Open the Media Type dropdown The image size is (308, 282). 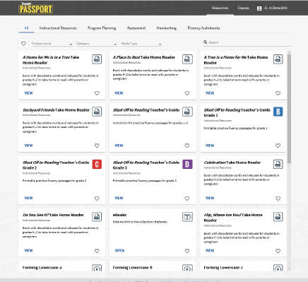pos(141,44)
